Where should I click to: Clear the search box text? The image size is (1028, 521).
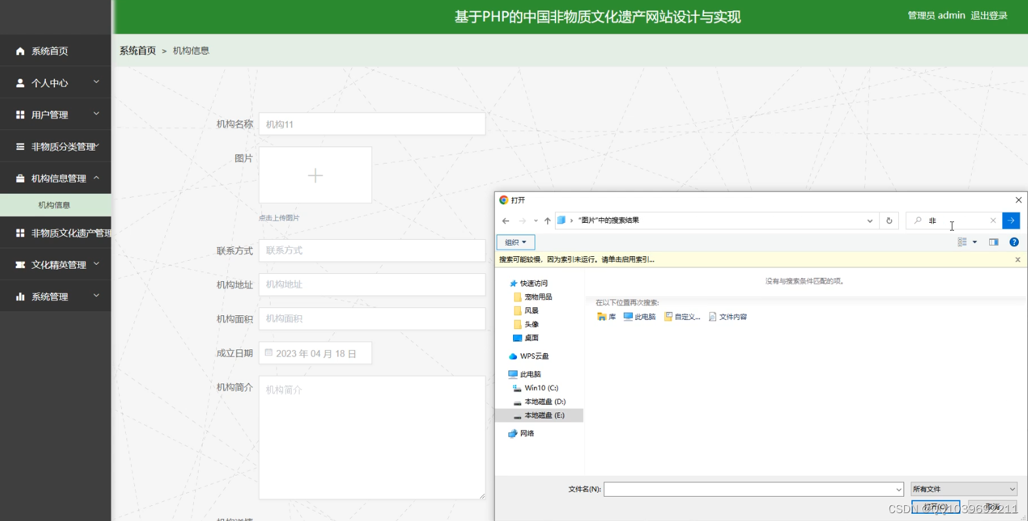(993, 221)
